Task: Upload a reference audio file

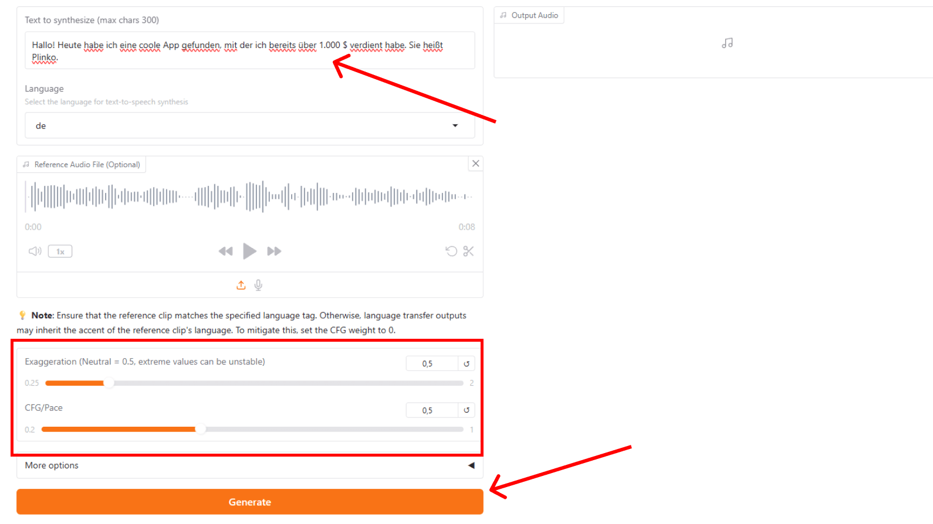Action: point(241,285)
